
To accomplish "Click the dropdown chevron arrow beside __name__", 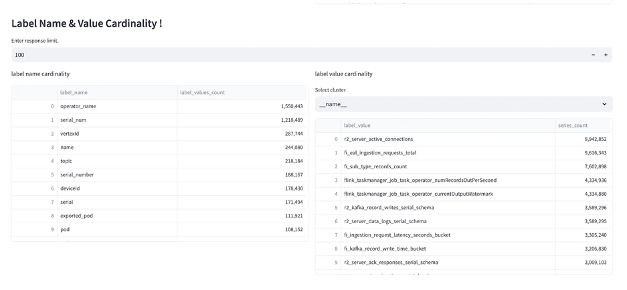I will click(x=604, y=104).
